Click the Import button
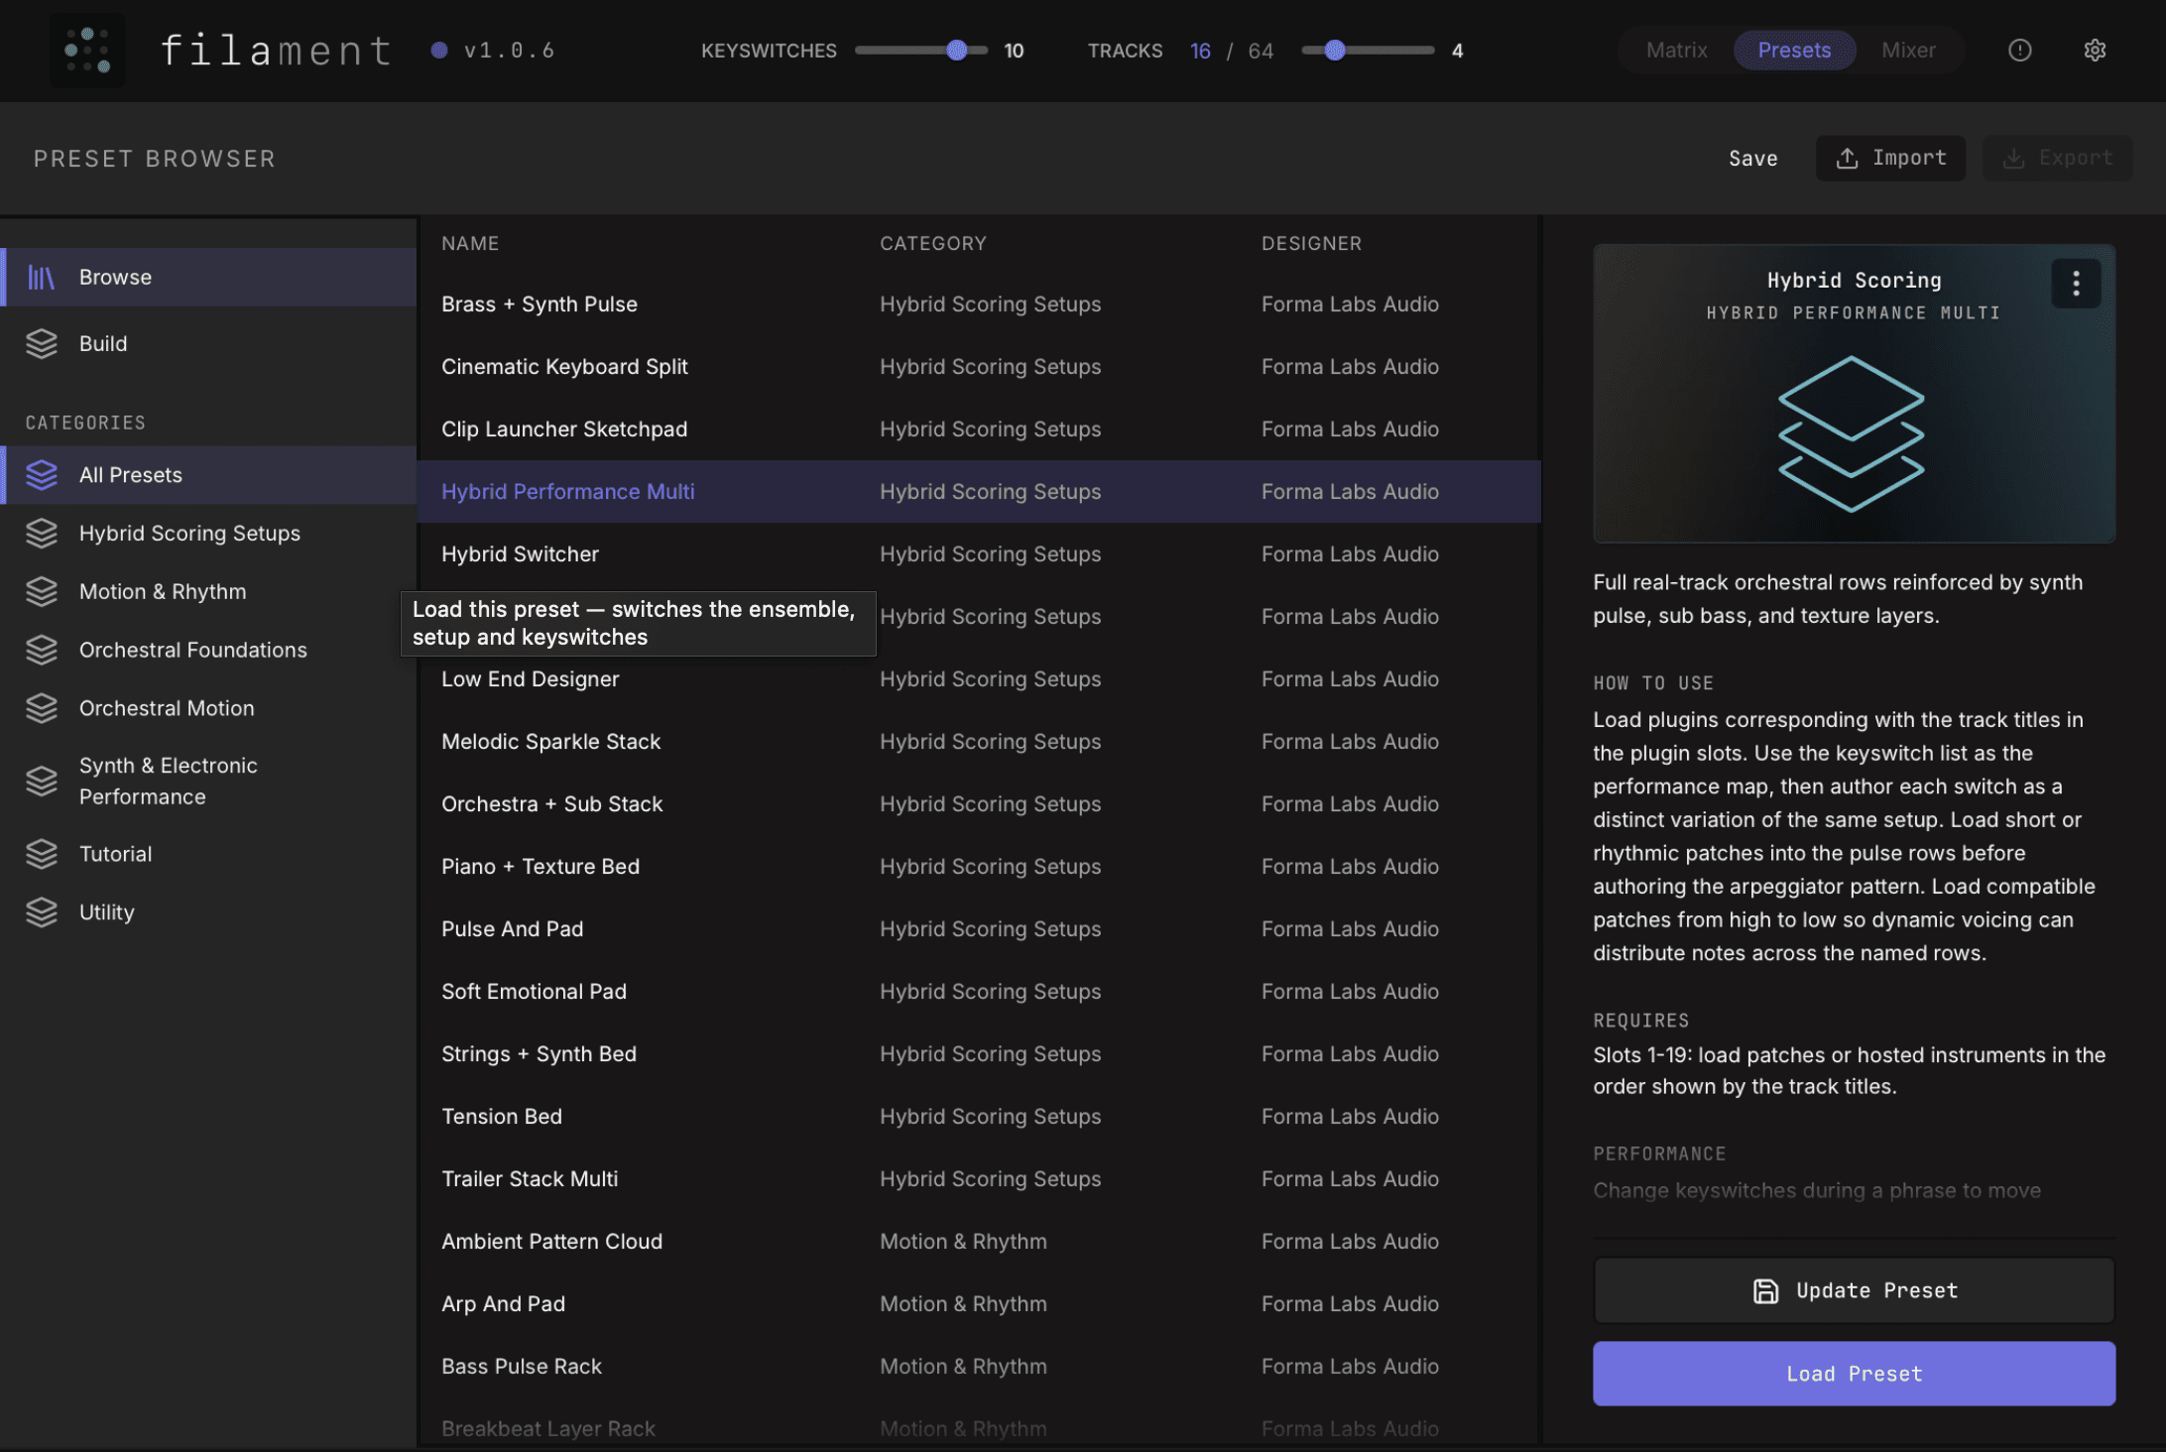2166x1452 pixels. tap(1890, 159)
